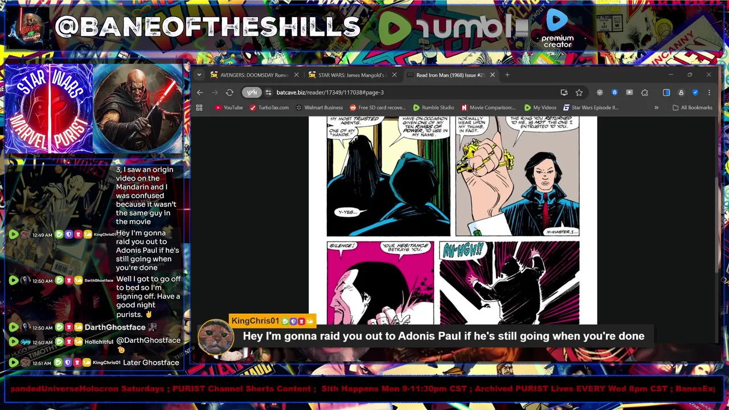Viewport: 729px width, 410px height.
Task: Click the VPN badge in the address bar
Action: [x=252, y=92]
